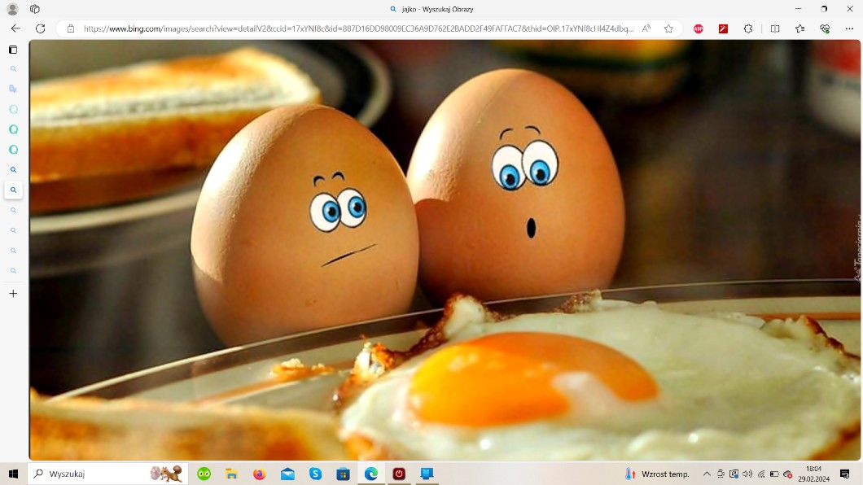Refresh the current Bing page
Viewport: 863px width, 485px height.
tap(40, 28)
